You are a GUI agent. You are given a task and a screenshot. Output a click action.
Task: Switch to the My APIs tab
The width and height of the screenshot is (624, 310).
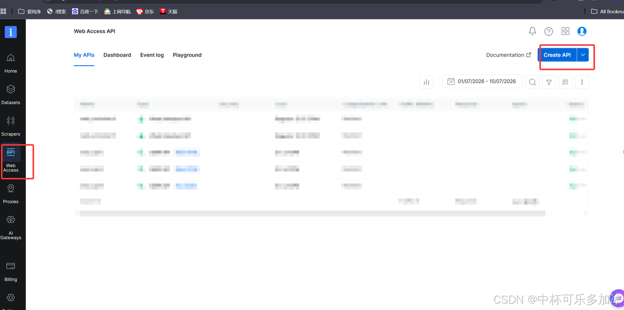click(84, 55)
